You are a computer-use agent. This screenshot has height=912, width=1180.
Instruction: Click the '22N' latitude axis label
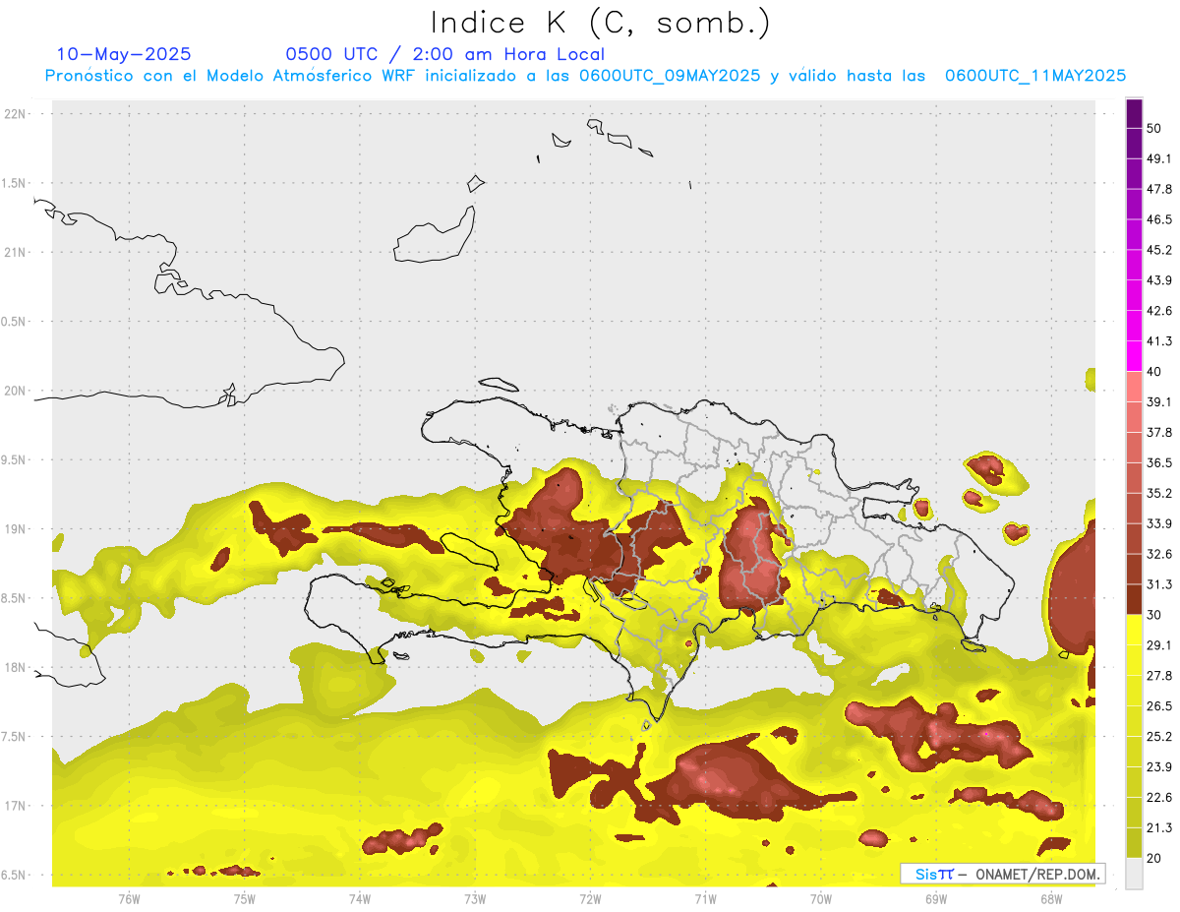click(16, 113)
